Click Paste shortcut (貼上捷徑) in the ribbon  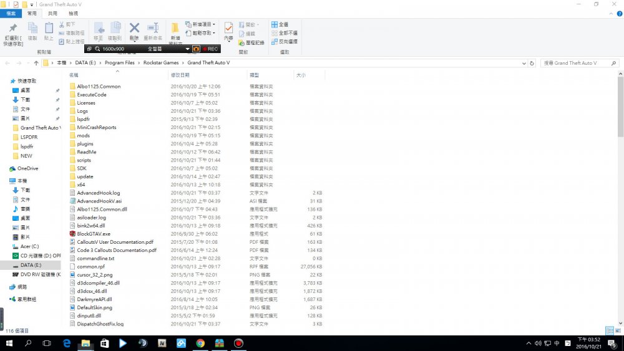pos(72,41)
